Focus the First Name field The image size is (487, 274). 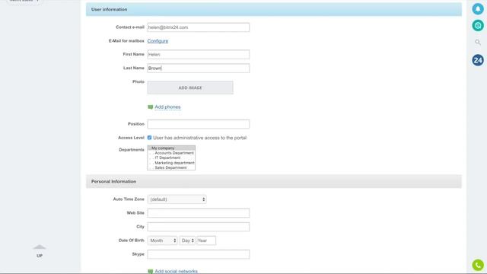(198, 54)
